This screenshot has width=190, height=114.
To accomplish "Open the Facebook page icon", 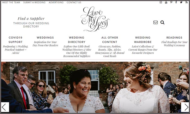I will tap(176, 2).
